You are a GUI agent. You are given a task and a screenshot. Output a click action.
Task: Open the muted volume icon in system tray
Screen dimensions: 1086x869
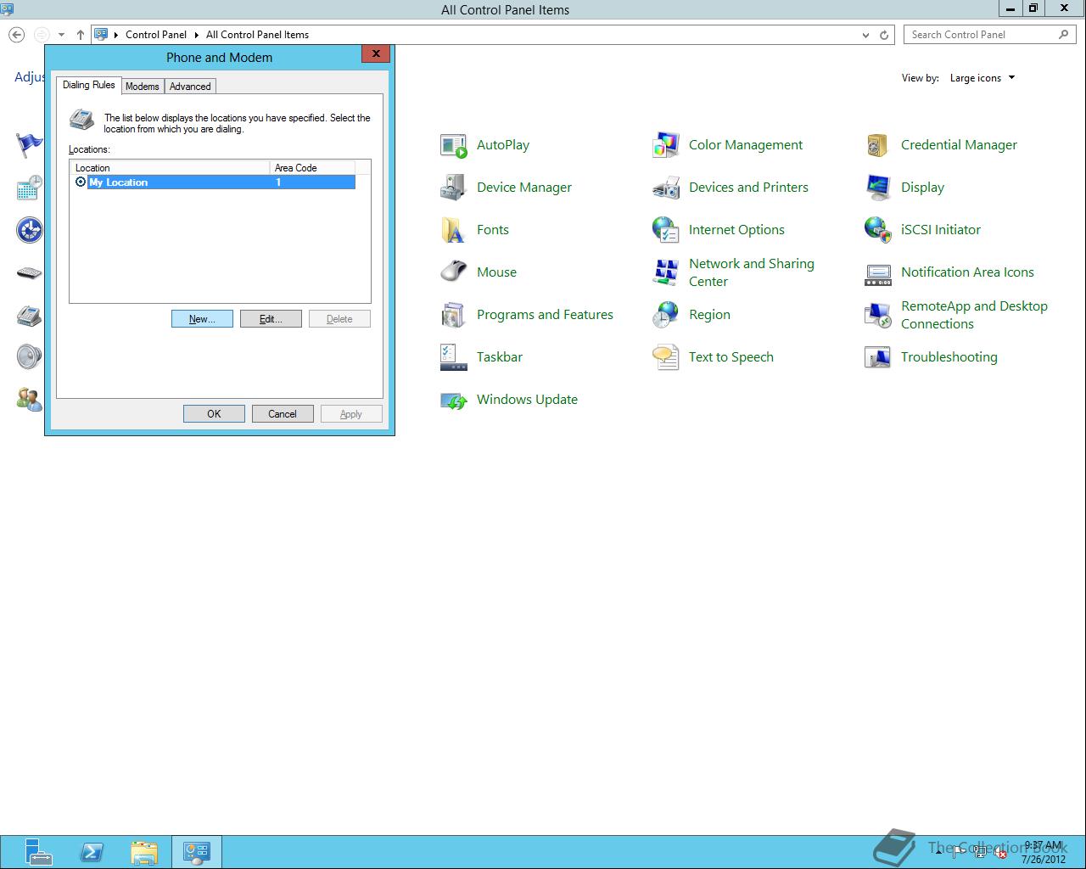[1001, 851]
